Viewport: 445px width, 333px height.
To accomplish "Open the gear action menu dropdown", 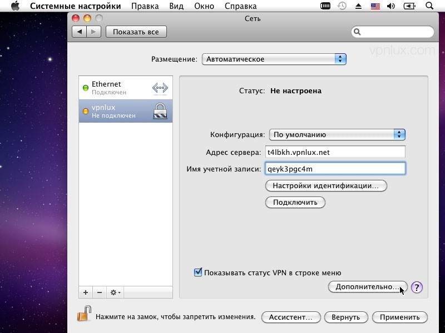I will pos(115,292).
